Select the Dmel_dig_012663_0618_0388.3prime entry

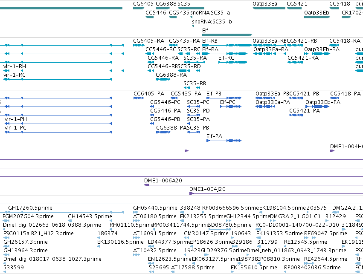pos(52,225)
